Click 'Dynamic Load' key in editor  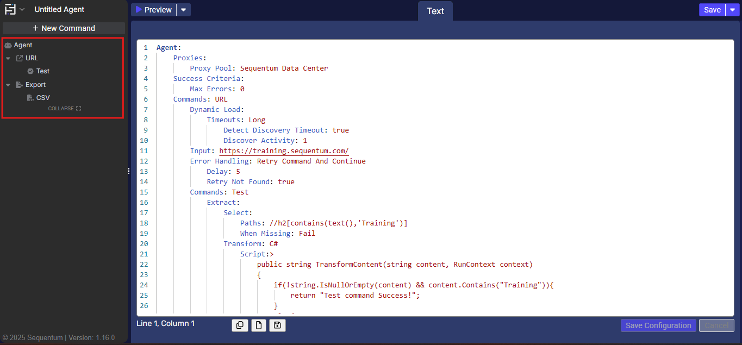click(x=215, y=110)
